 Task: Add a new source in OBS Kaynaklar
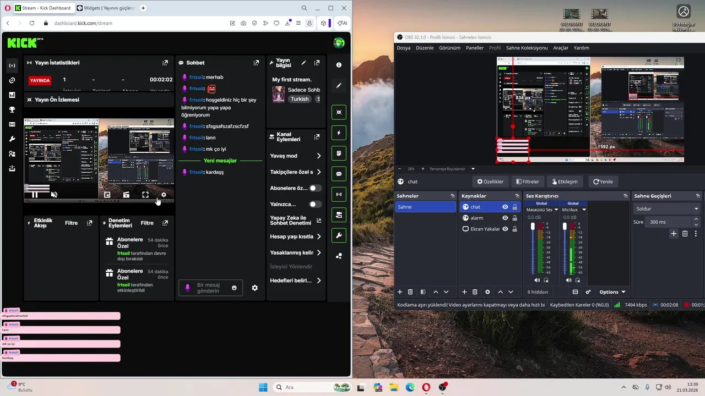pyautogui.click(x=464, y=292)
